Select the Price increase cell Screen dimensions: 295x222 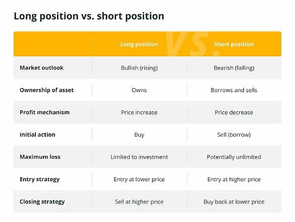139,112
